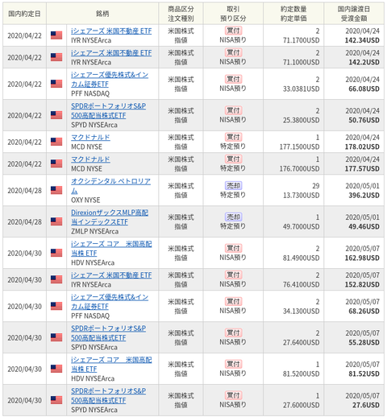Open SPDRポートフォリオS&P 500高配当株式ETF link priced 27.6000USD
The image size is (387, 417).
(x=109, y=396)
